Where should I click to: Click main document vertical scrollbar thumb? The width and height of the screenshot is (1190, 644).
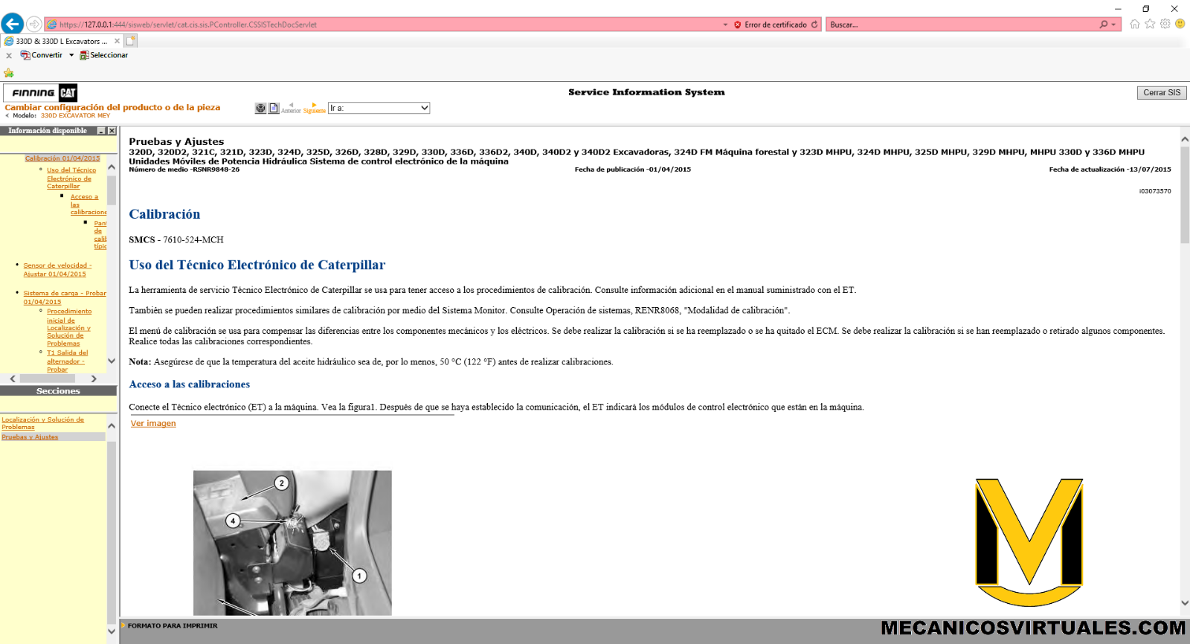[1185, 195]
